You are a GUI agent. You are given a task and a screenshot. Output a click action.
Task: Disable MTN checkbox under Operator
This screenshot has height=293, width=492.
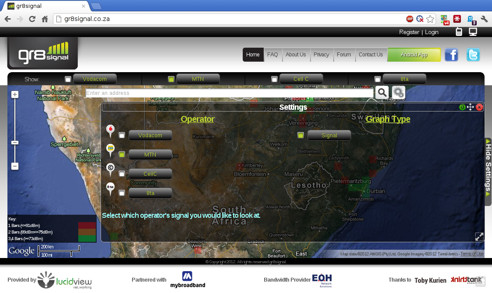click(x=122, y=155)
